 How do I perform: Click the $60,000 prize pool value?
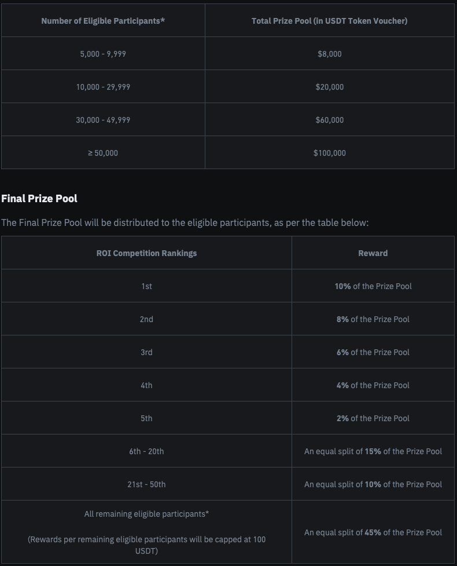329,120
